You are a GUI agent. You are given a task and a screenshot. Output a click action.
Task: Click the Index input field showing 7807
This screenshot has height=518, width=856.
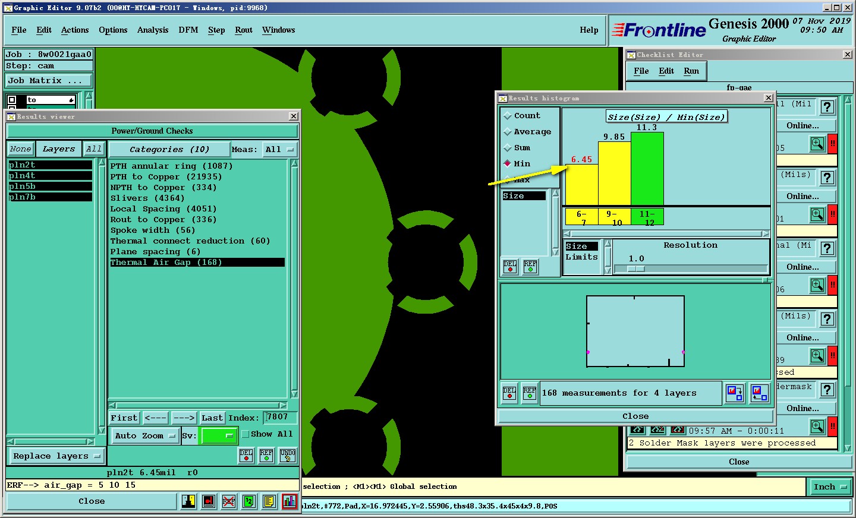click(x=281, y=417)
